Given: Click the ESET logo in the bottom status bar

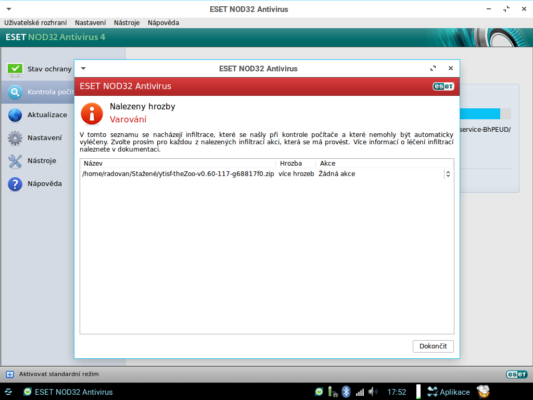Looking at the screenshot, I should coord(517,374).
